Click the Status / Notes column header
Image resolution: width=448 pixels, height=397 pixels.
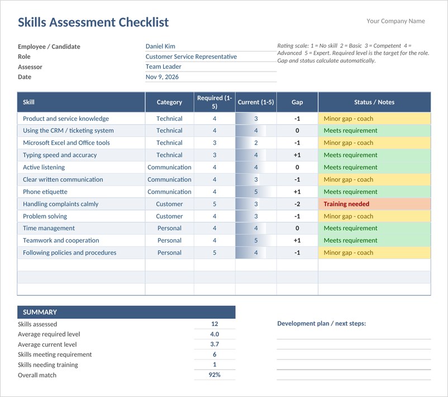374,102
